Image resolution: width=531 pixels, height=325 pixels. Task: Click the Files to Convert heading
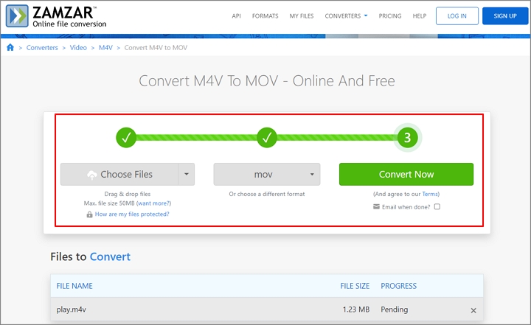click(91, 256)
